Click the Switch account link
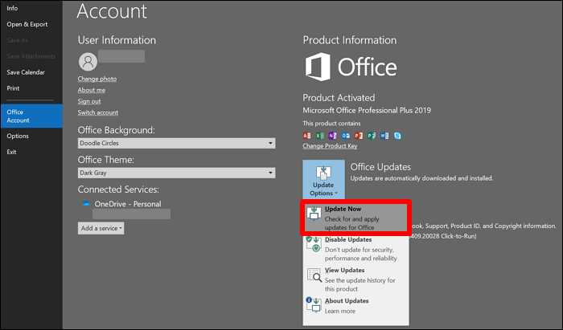The height and width of the screenshot is (330, 563). point(98,112)
